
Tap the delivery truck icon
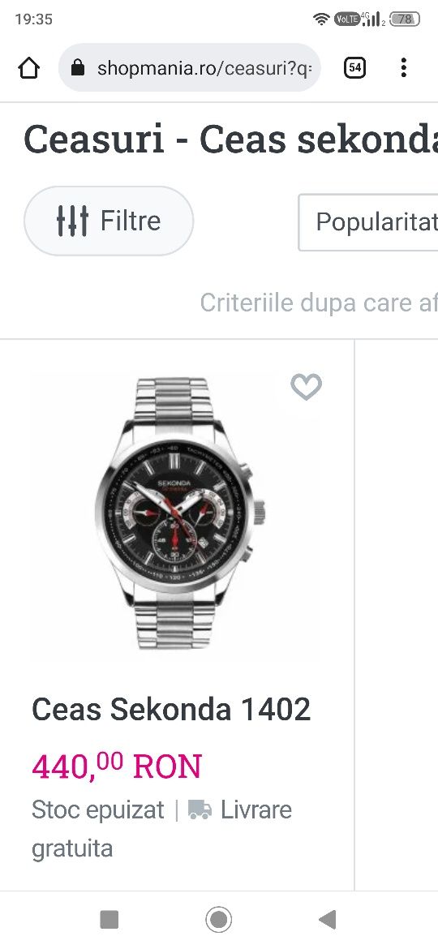pos(200,809)
